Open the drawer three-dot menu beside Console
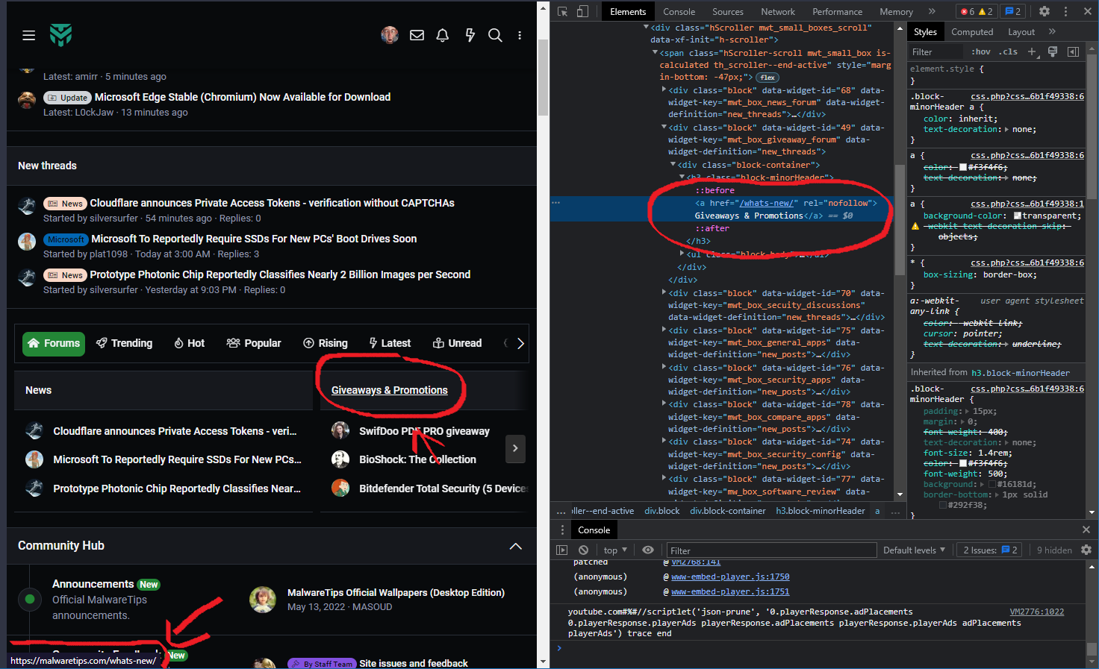 (563, 530)
